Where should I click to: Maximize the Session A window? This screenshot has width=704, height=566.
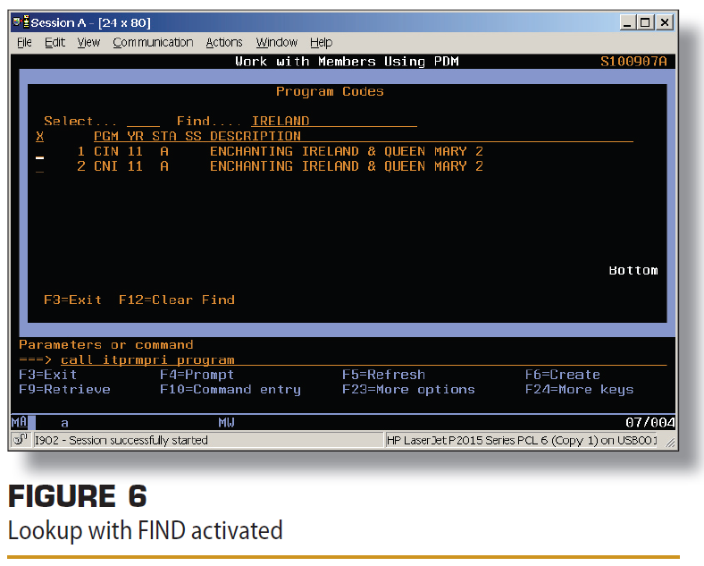coord(646,22)
